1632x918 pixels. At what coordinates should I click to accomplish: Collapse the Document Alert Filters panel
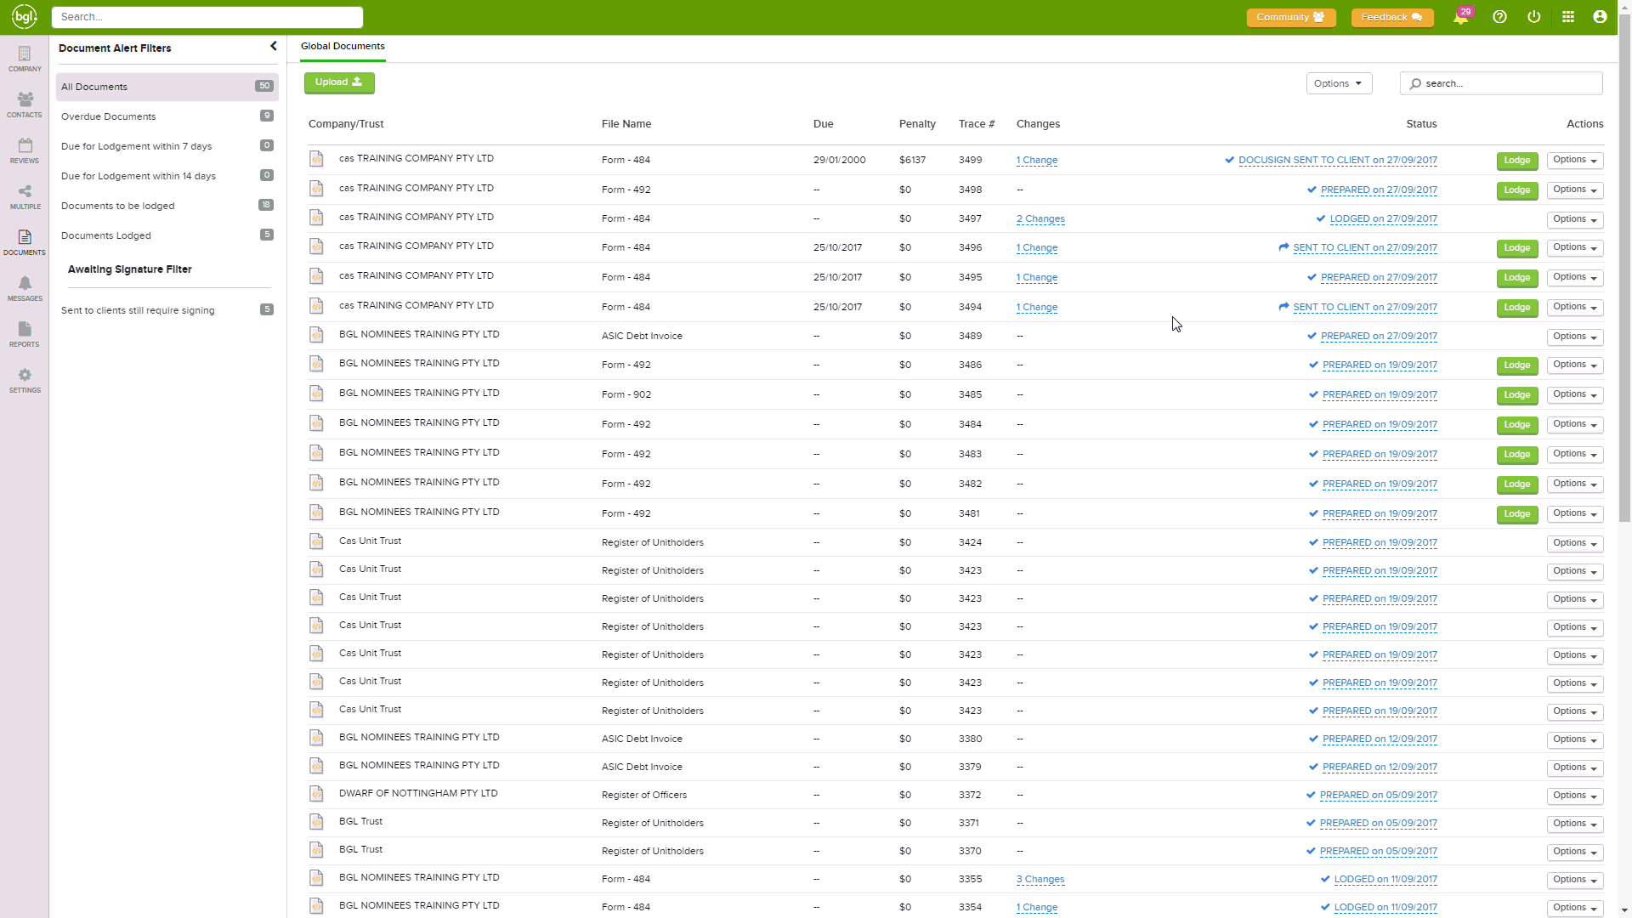(273, 47)
